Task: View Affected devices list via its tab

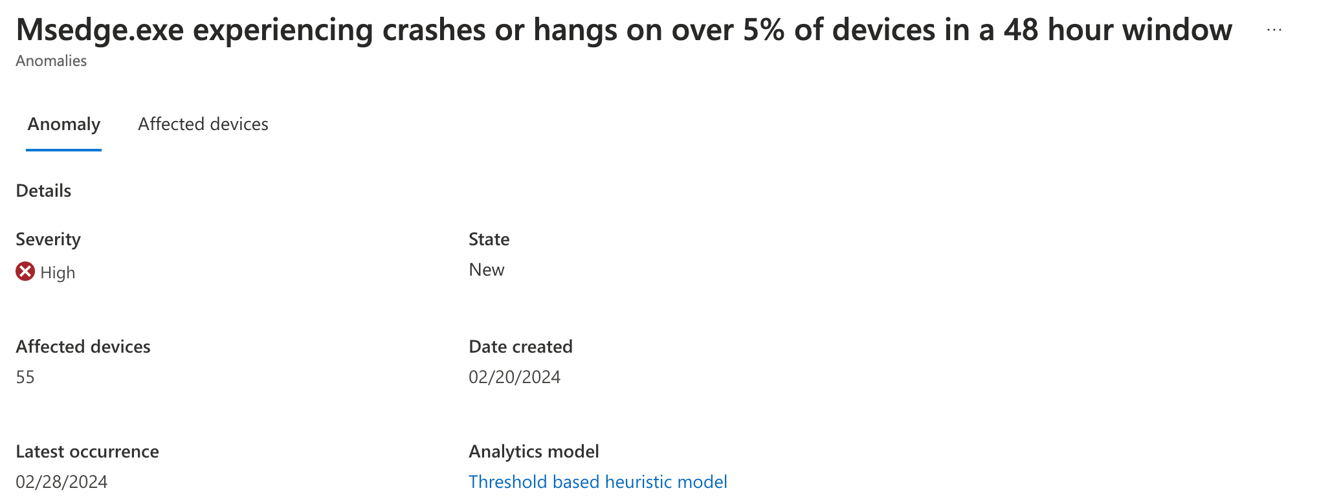Action: [x=203, y=124]
